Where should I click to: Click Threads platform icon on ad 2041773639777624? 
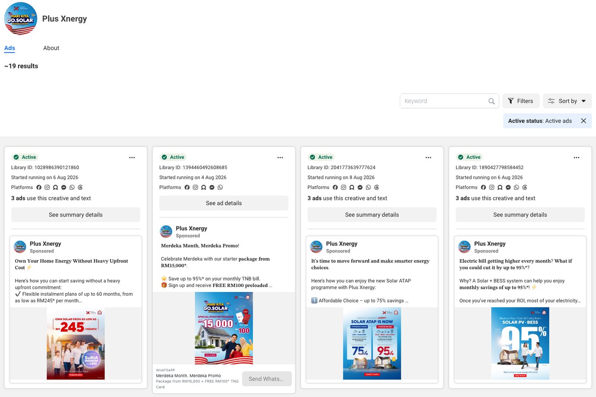click(376, 187)
